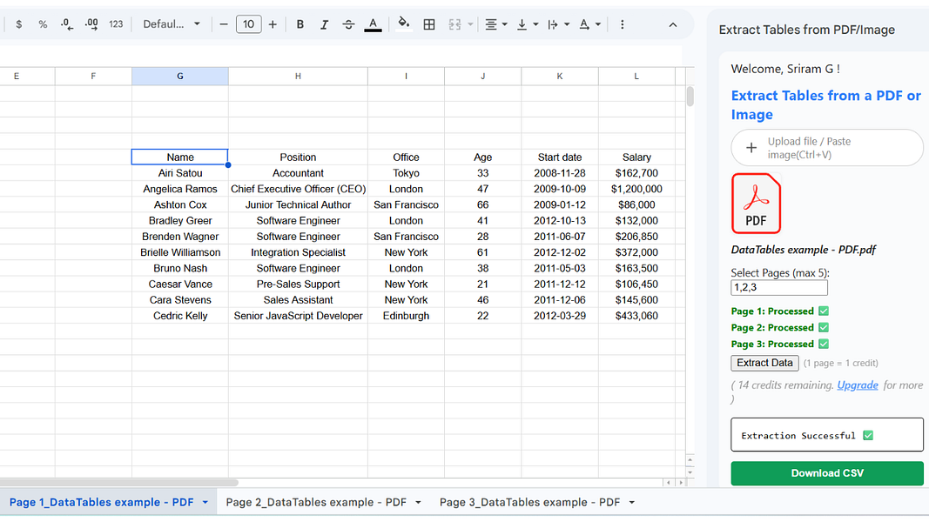Select column H header

pyautogui.click(x=298, y=76)
